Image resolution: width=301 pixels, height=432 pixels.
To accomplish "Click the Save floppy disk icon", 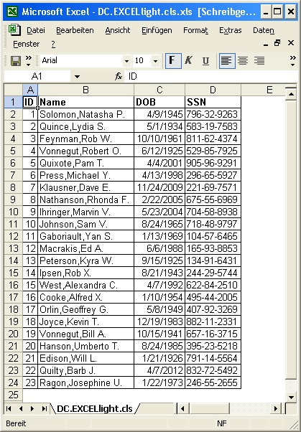I will (16, 61).
